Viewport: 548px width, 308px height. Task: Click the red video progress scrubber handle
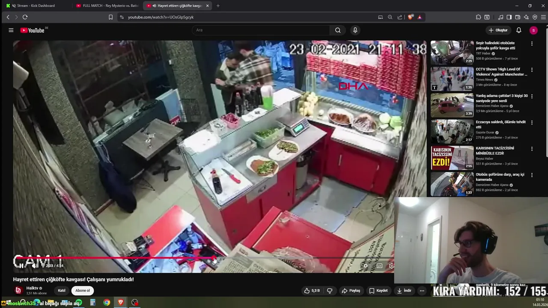214,258
